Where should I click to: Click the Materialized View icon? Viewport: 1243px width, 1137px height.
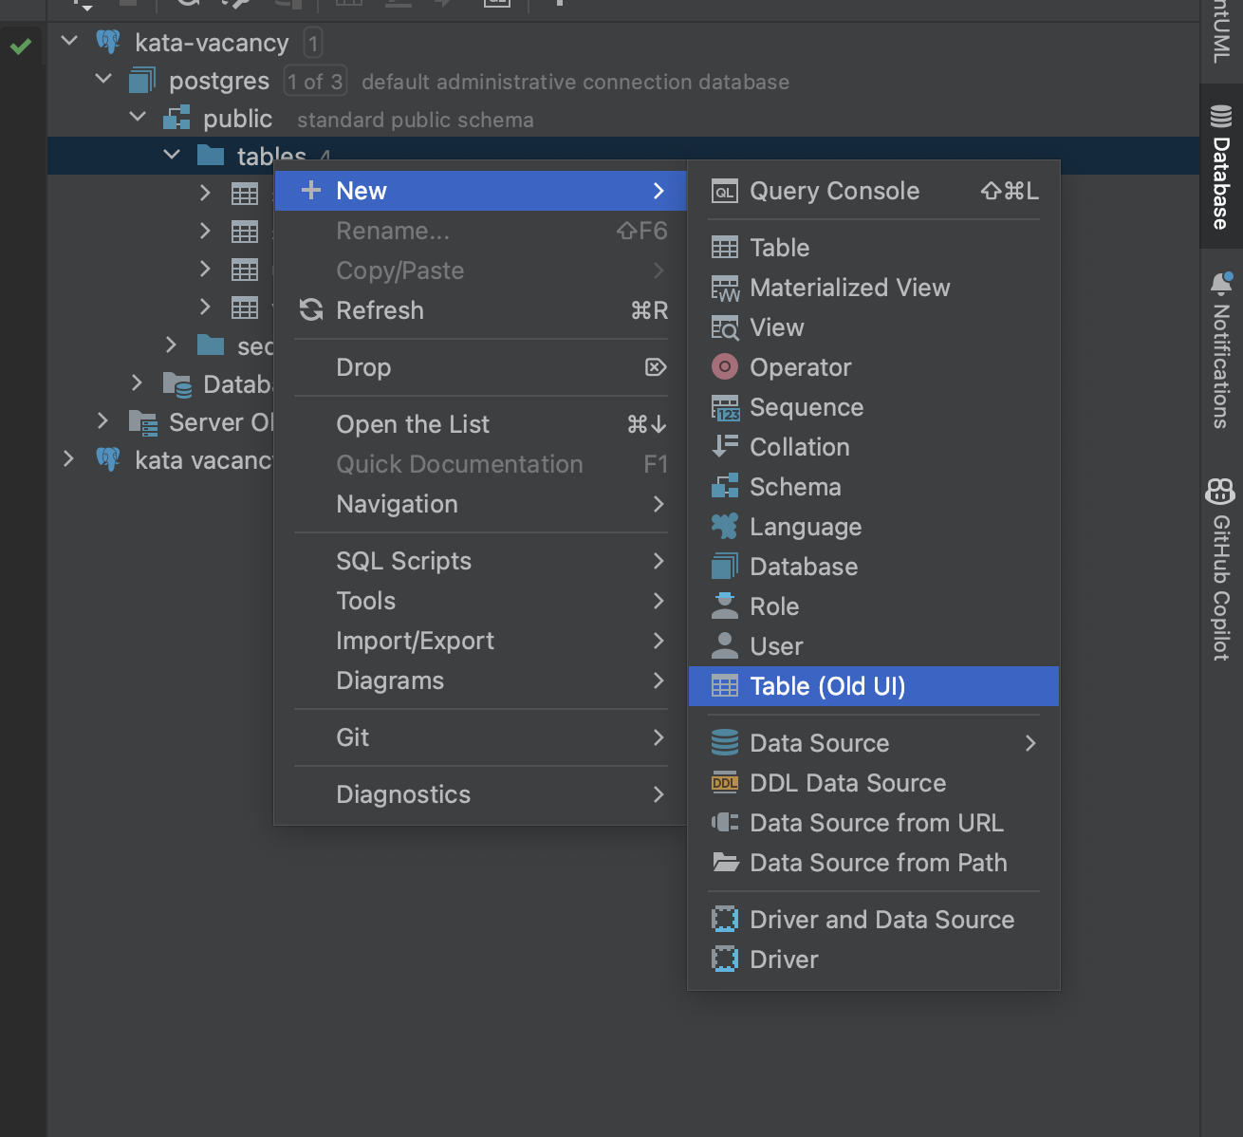(725, 289)
